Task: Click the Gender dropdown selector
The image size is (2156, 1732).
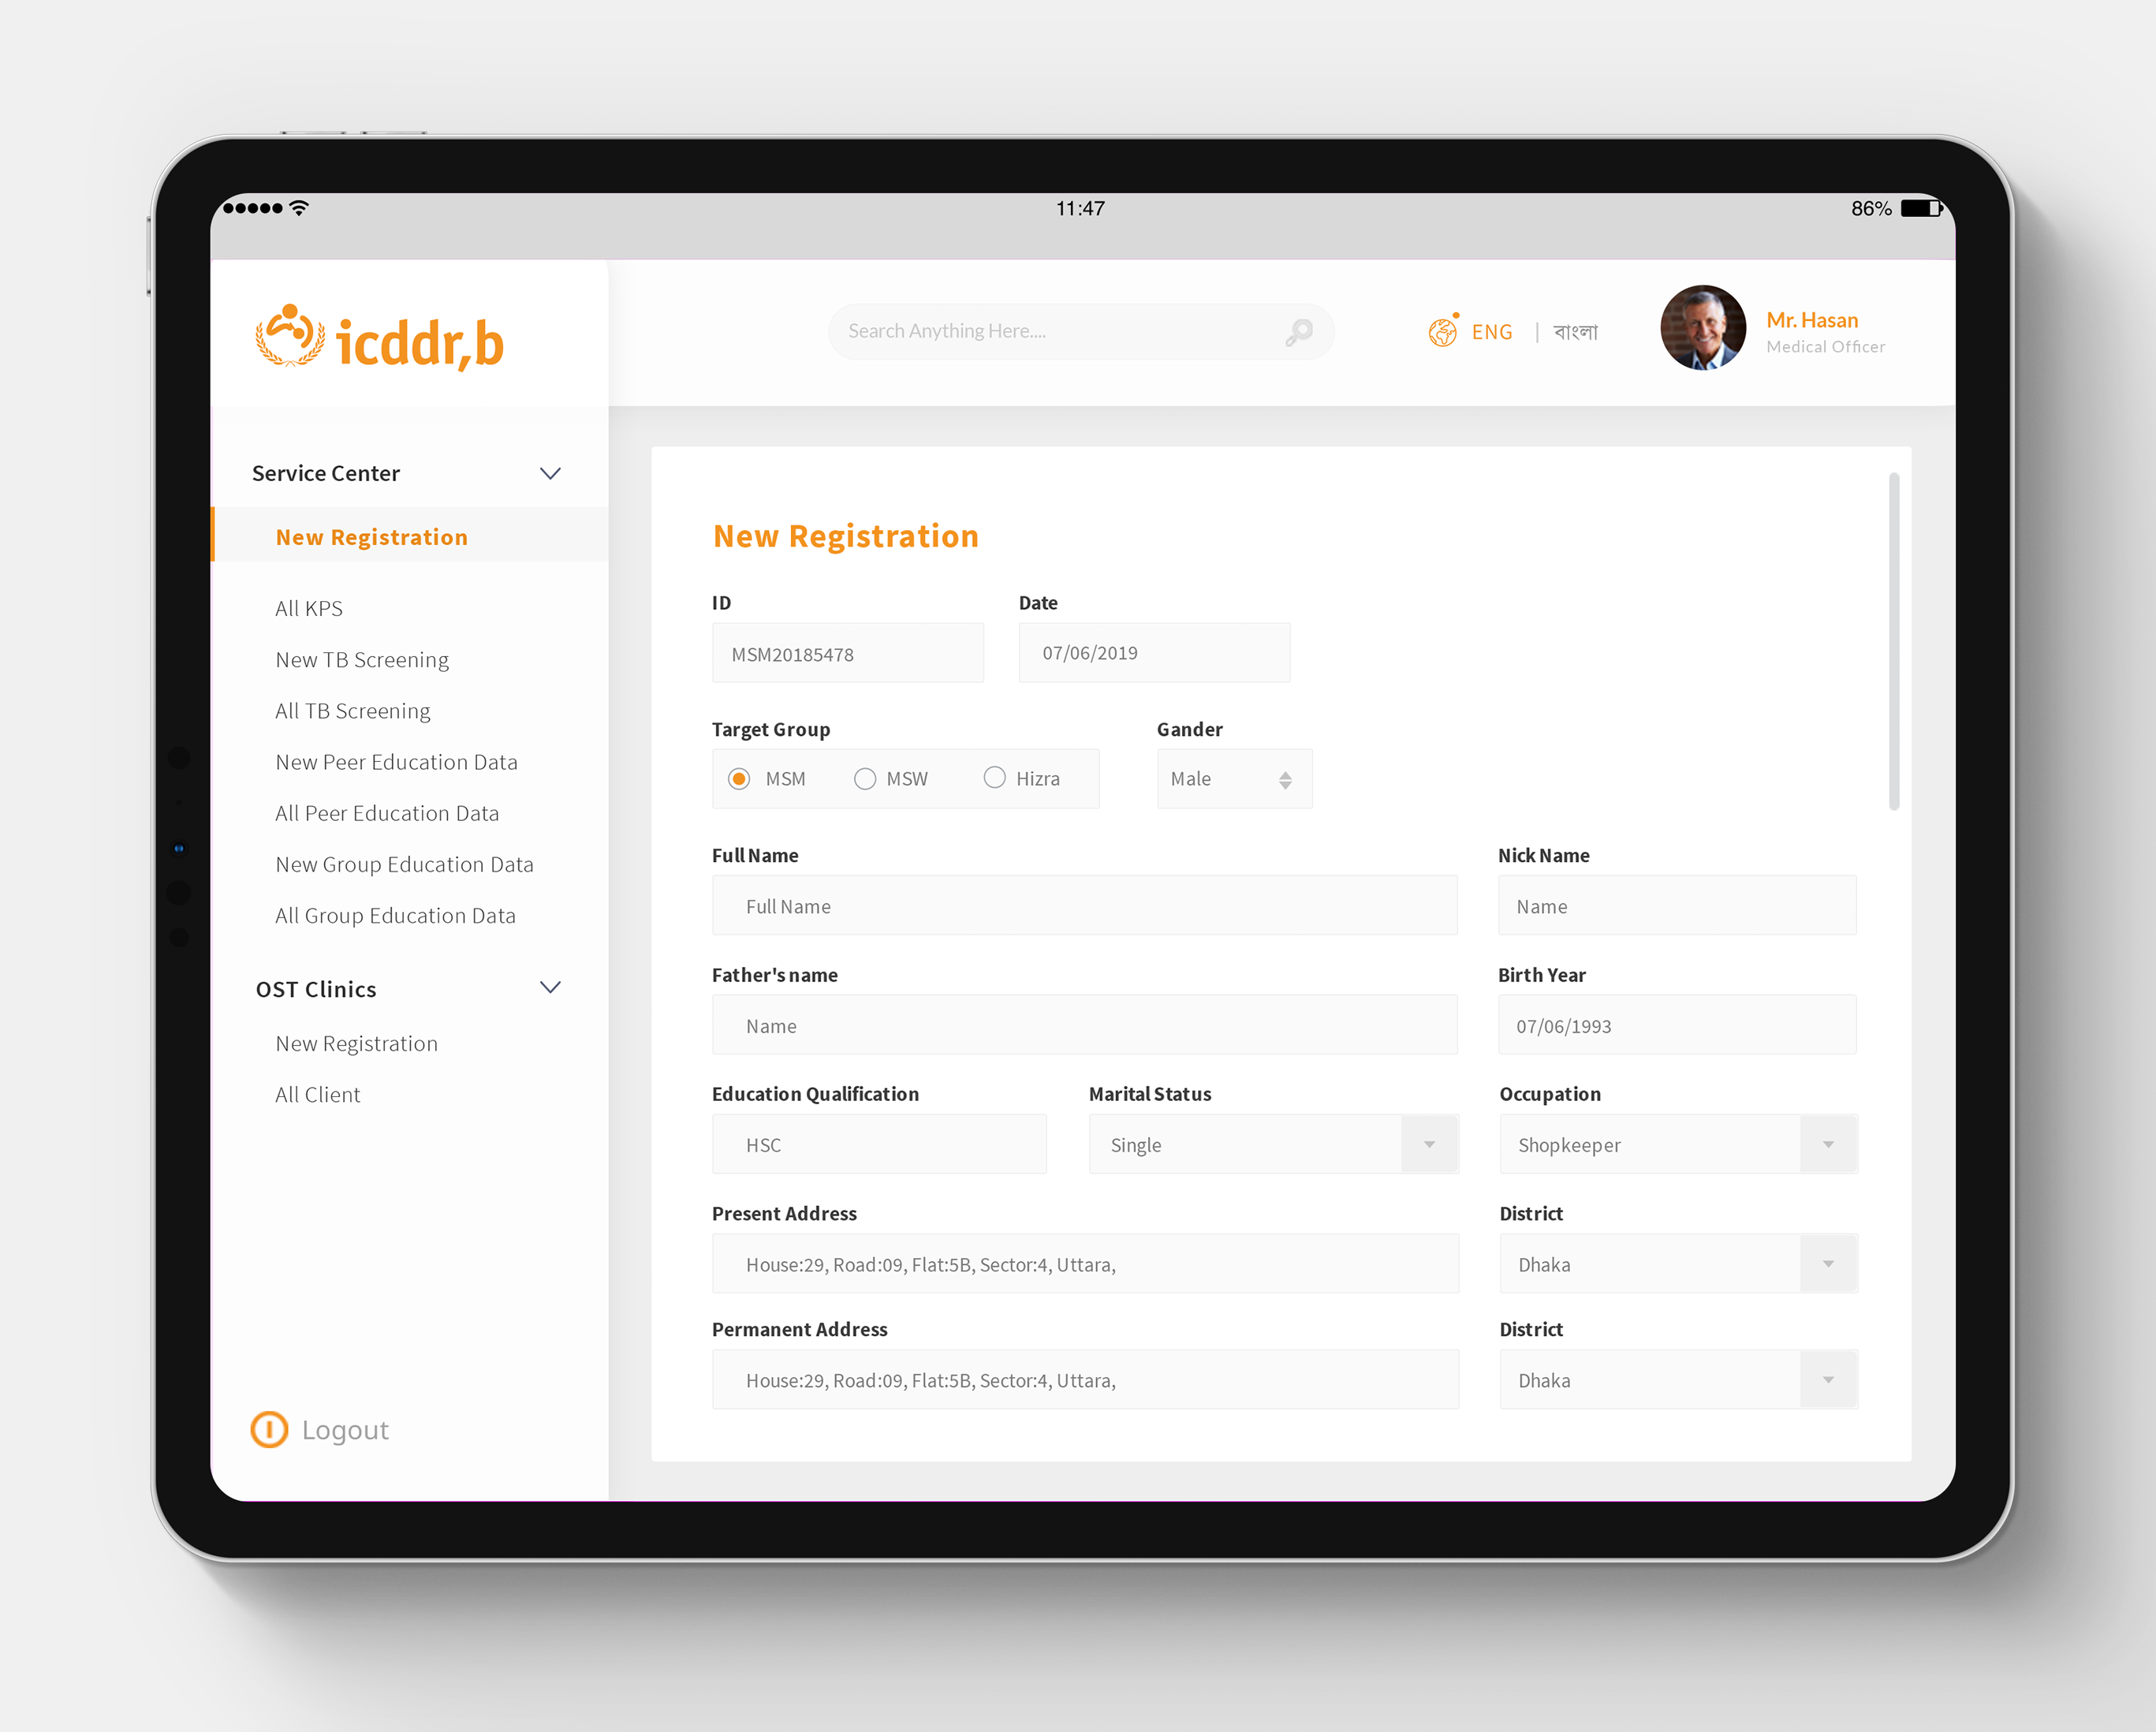Action: click(1226, 779)
